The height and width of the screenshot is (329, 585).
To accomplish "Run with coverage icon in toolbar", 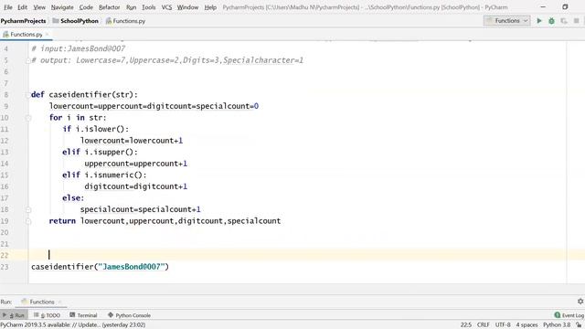I will [564, 21].
